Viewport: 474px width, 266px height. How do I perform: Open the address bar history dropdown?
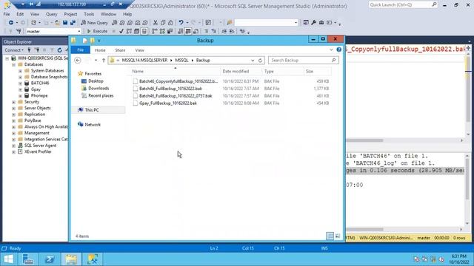253,61
